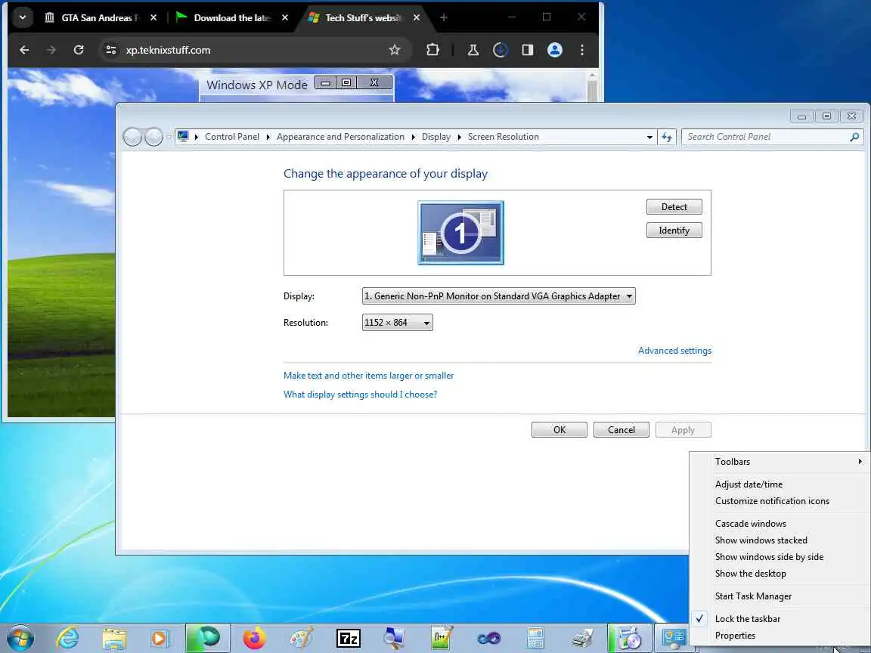The height and width of the screenshot is (653, 871).
Task: Open Paint palette icon in taskbar
Action: point(301,639)
